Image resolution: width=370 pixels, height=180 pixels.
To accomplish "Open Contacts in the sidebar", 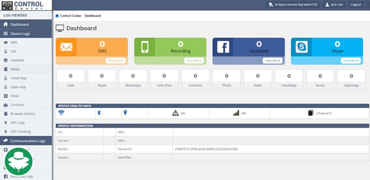I will click(26, 105).
